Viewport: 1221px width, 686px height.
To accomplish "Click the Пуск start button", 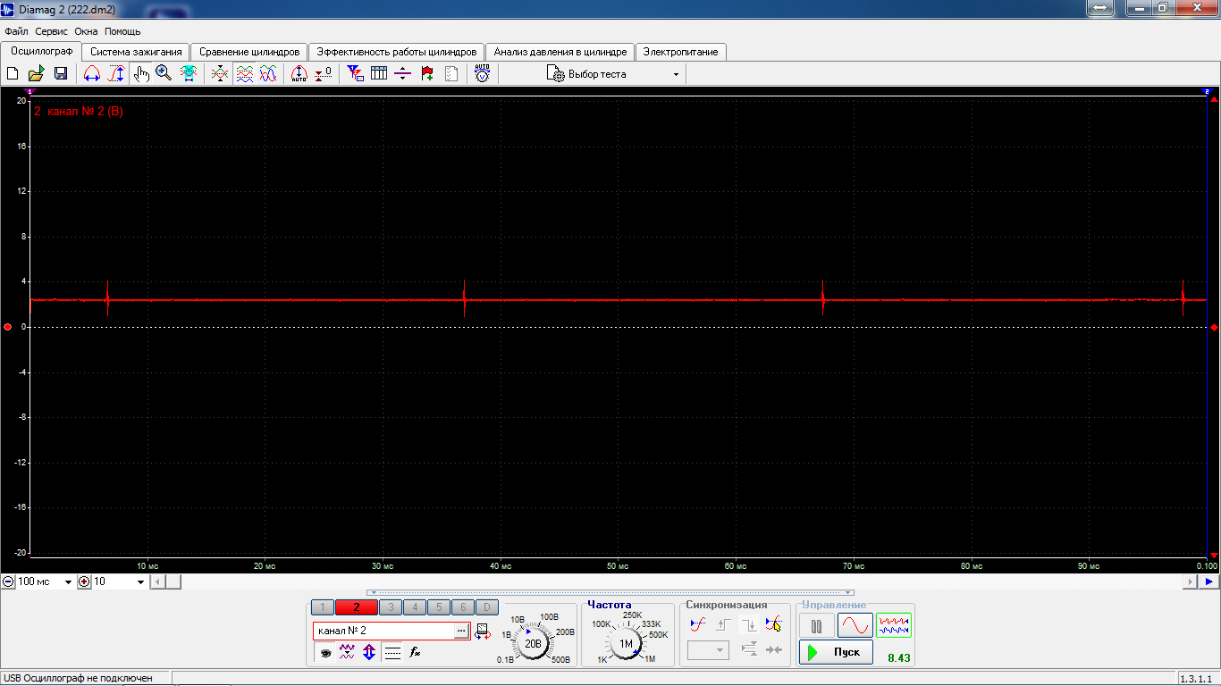I will [x=836, y=652].
